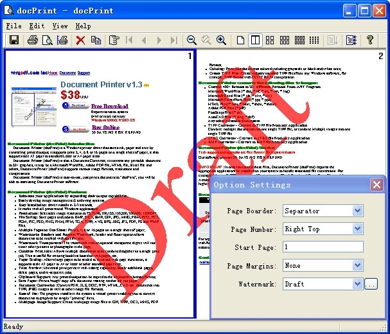Click the Buy Online link on page 1
This screenshot has width=390, height=334.
tap(106, 127)
